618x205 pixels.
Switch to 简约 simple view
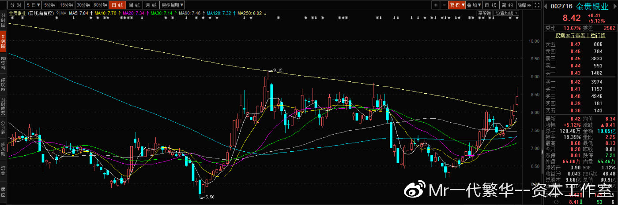pyautogui.click(x=509, y=5)
